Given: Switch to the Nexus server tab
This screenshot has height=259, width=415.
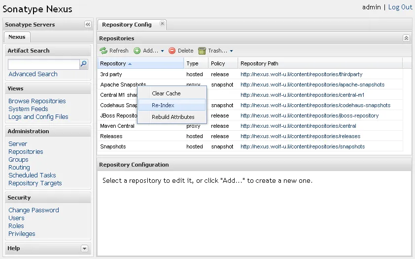Looking at the screenshot, I should (17, 37).
